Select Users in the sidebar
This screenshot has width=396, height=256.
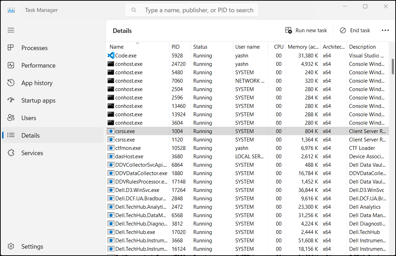point(28,118)
